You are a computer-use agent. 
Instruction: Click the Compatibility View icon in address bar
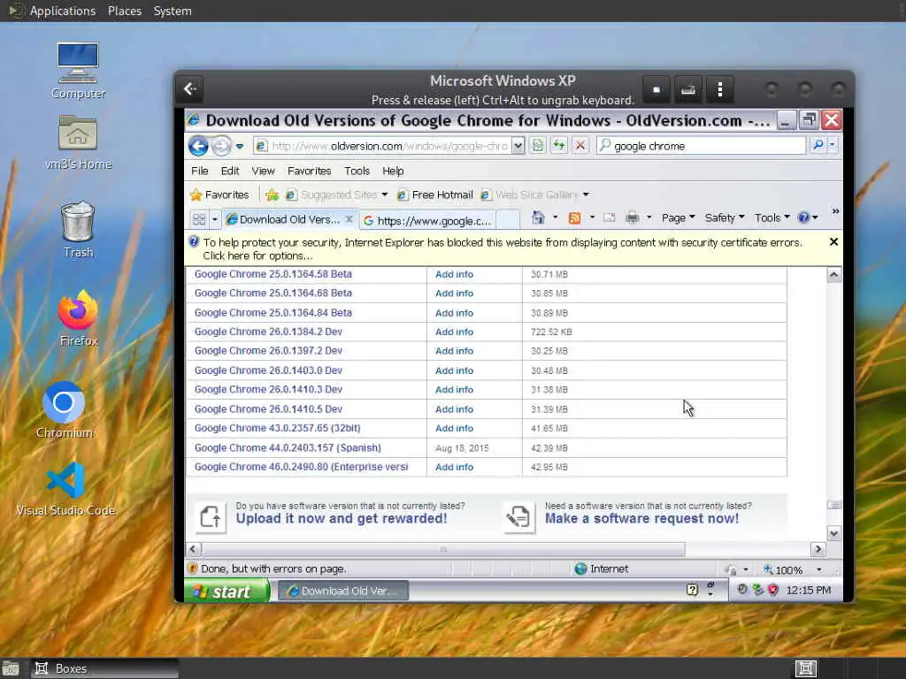pyautogui.click(x=537, y=146)
